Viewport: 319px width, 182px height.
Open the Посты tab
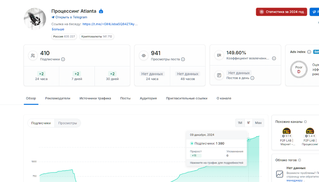click(125, 98)
